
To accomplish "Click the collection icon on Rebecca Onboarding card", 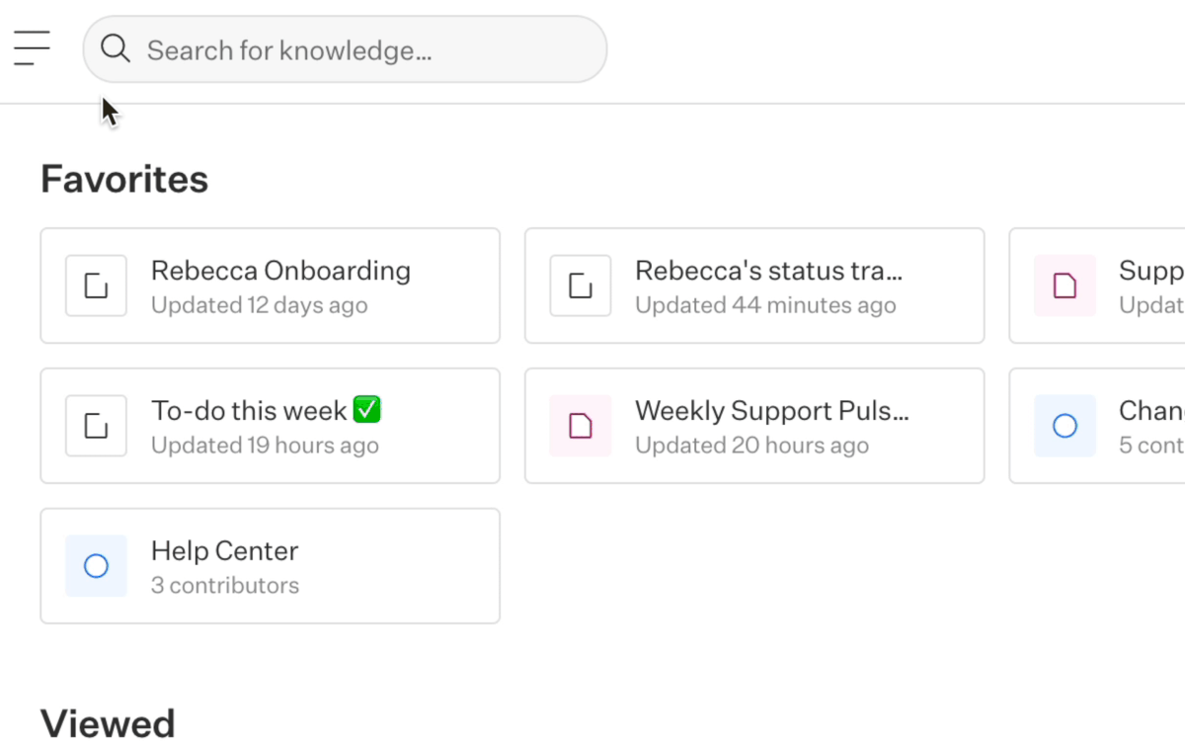I will coord(96,286).
